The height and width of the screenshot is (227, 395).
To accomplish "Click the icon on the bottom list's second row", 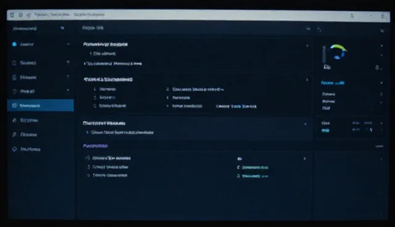I will point(88,167).
